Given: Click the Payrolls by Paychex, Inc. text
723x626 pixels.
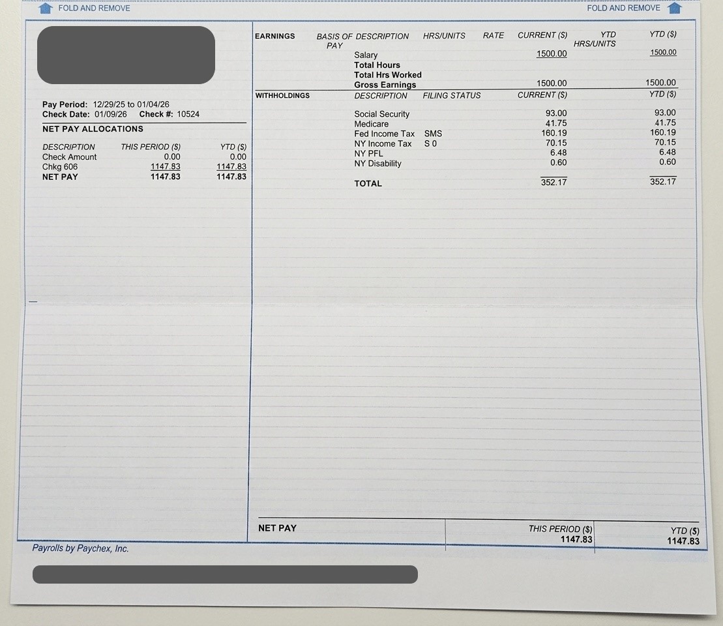Looking at the screenshot, I should click(80, 548).
